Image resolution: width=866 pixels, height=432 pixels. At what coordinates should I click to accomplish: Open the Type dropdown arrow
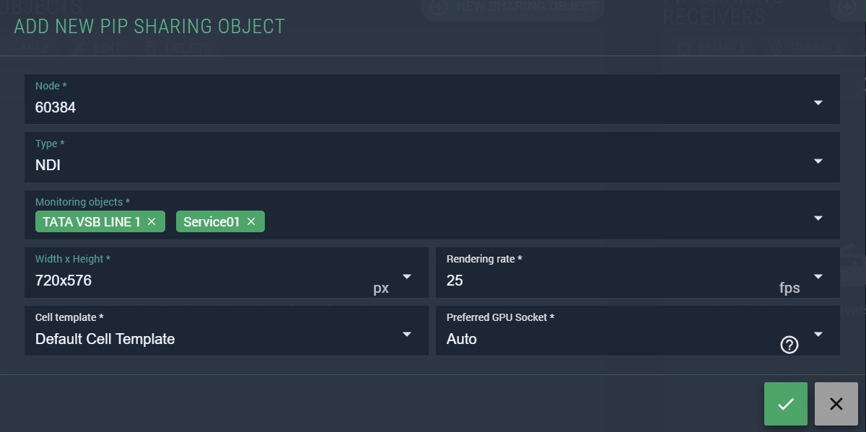pyautogui.click(x=818, y=161)
